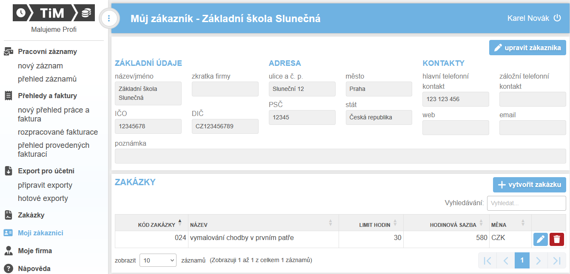Delete order 024 with the red trash icon

point(556,239)
